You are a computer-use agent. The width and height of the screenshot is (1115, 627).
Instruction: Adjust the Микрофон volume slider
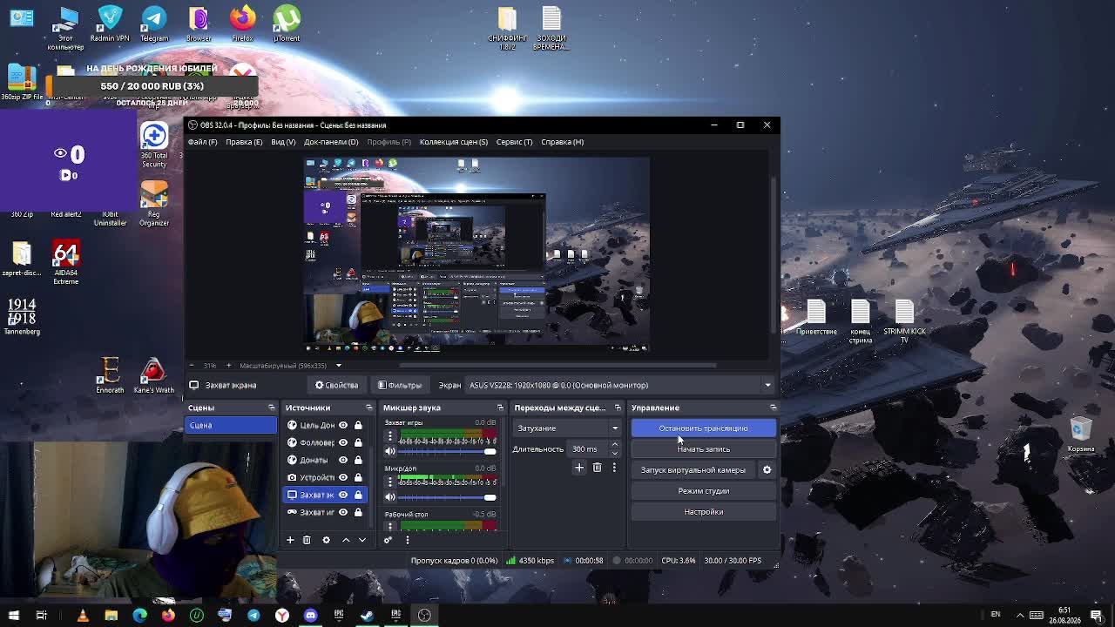pyautogui.click(x=447, y=496)
